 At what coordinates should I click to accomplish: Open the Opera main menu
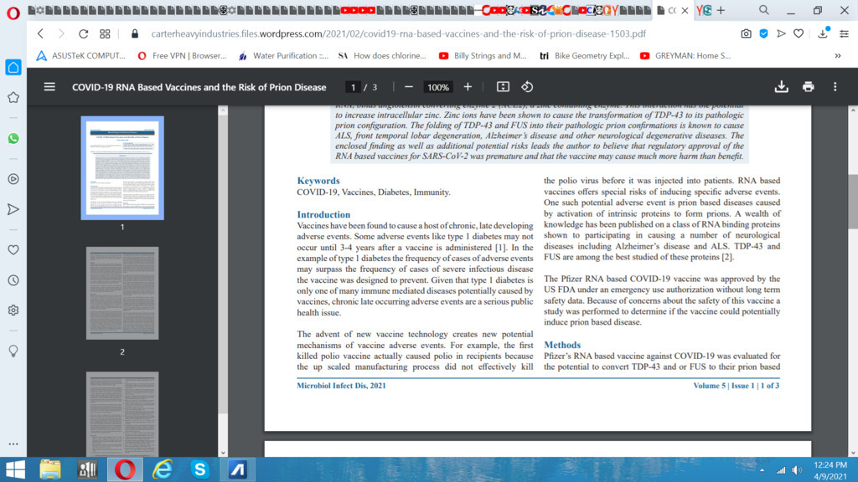[x=12, y=11]
